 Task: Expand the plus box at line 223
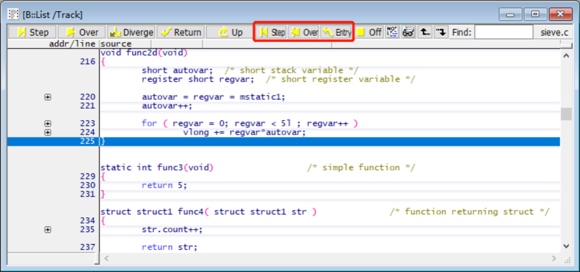click(x=48, y=123)
